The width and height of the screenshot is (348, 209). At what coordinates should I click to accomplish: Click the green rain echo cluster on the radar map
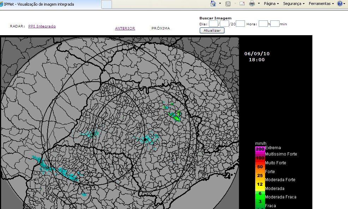click(x=176, y=115)
